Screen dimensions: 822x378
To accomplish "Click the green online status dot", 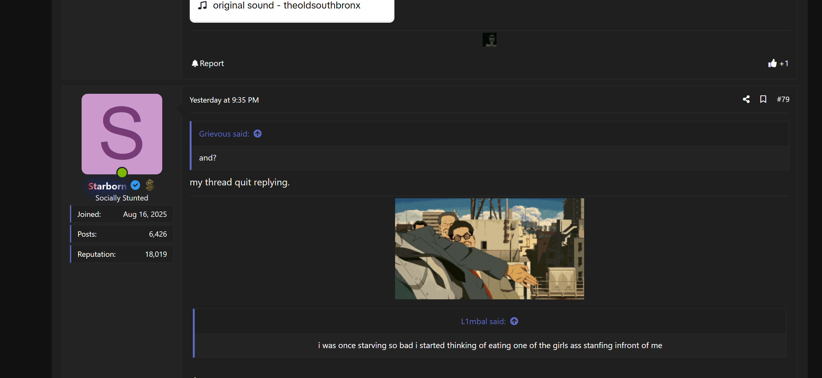I will coord(122,173).
